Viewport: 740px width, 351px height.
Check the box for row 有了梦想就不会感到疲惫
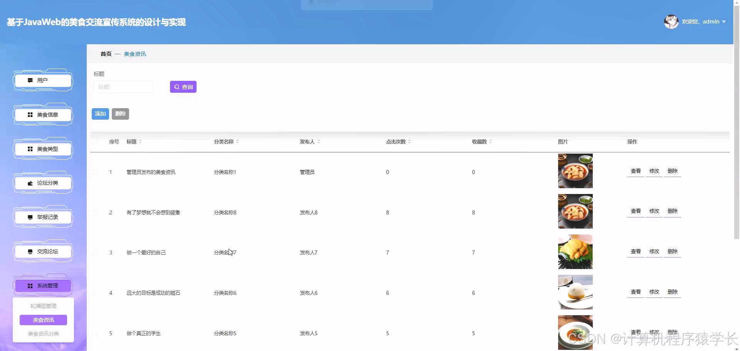[94, 212]
